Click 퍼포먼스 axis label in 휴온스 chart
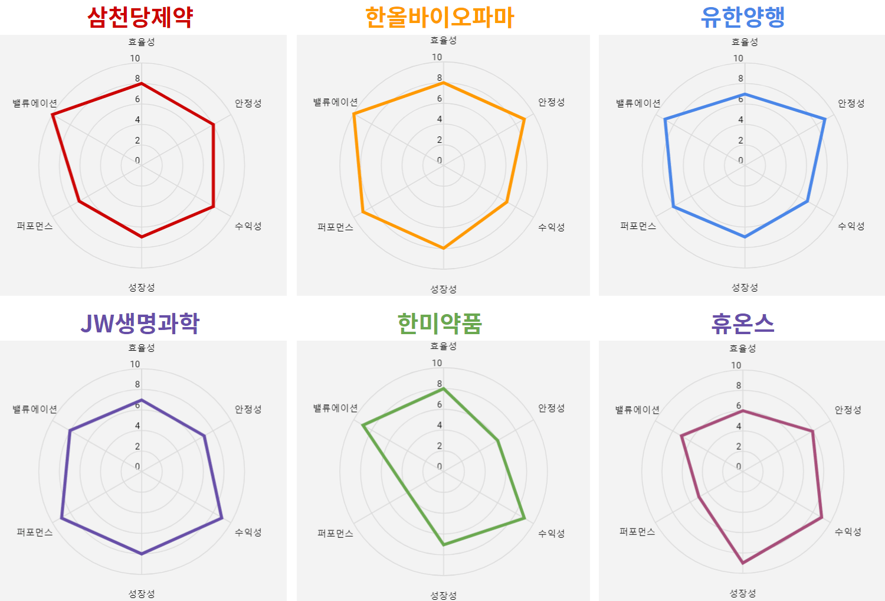This screenshot has height=601, width=885. 637,531
